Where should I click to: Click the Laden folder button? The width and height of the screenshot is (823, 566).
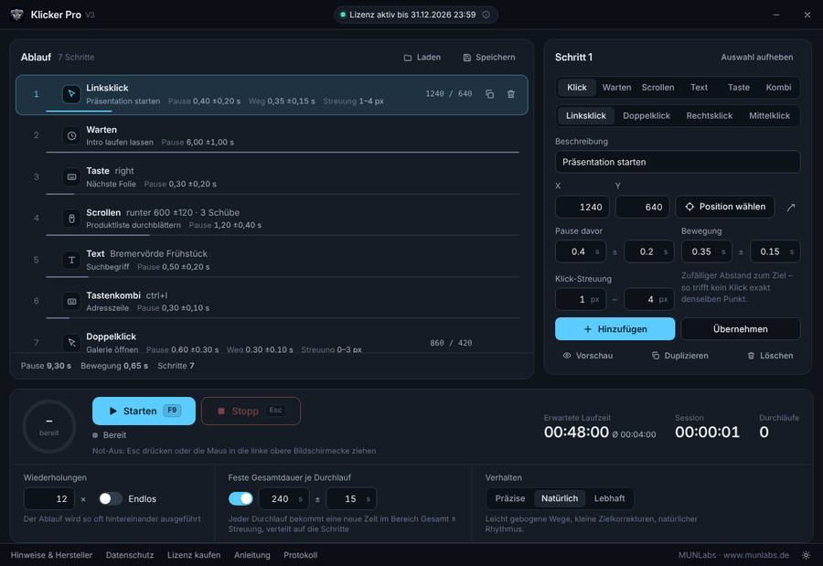[422, 58]
